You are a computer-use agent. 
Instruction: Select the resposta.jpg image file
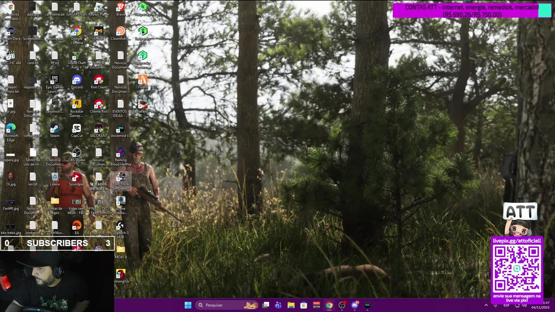tap(33, 82)
